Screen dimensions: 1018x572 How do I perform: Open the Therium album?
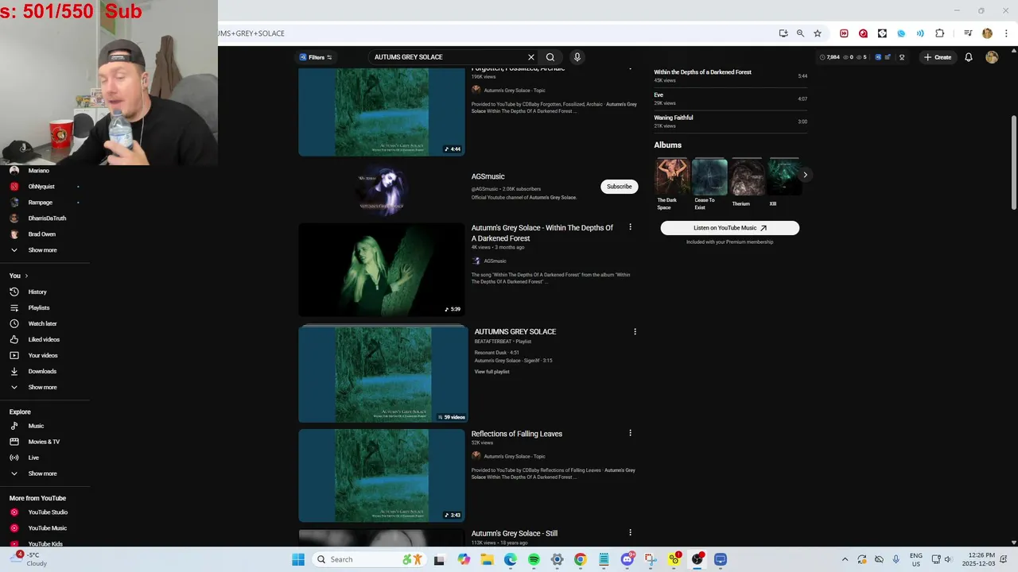747,176
